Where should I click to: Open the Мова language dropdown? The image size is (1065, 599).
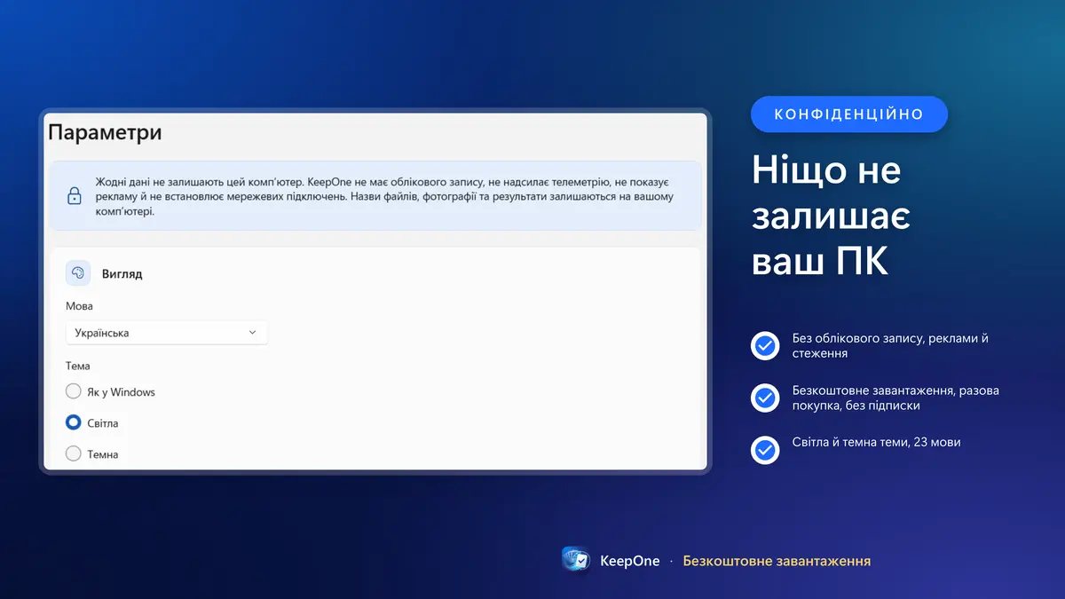click(167, 333)
